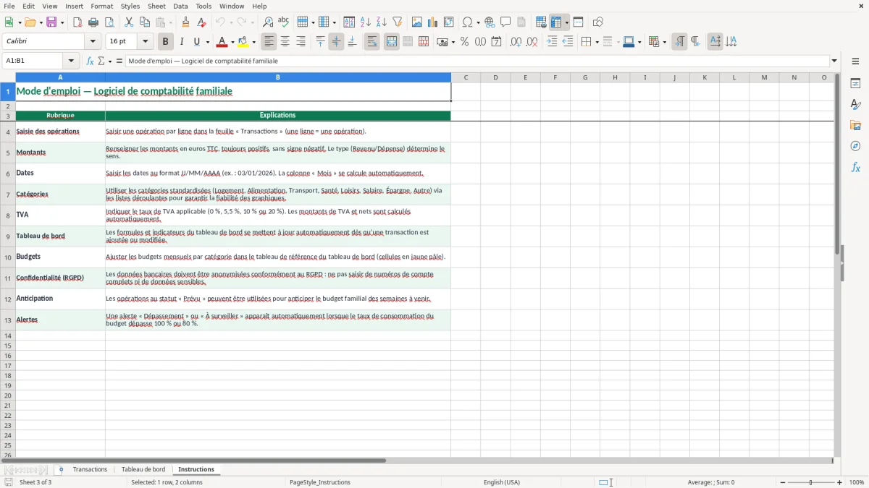Open the Sidebar Functions deck
Screen dimensions: 869x488
coord(855,167)
